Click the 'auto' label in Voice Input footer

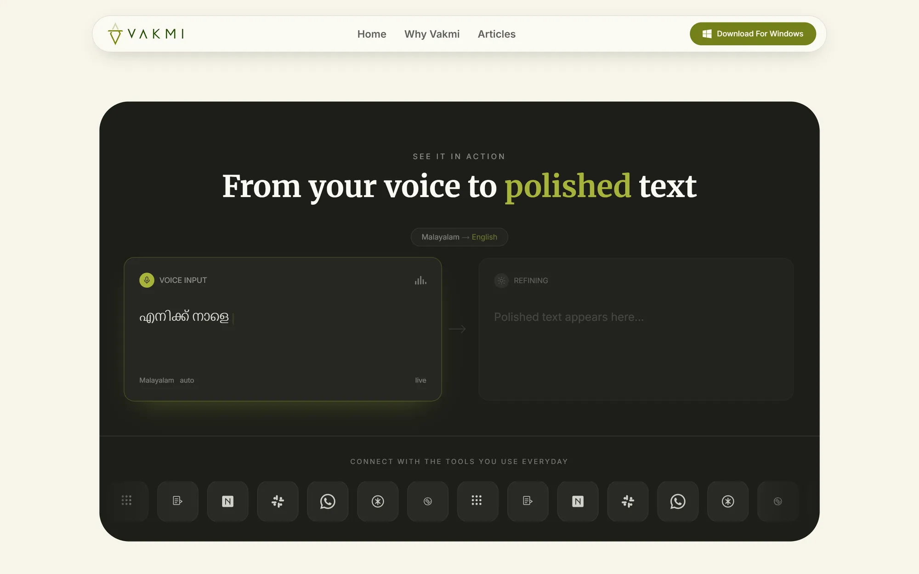pos(187,380)
